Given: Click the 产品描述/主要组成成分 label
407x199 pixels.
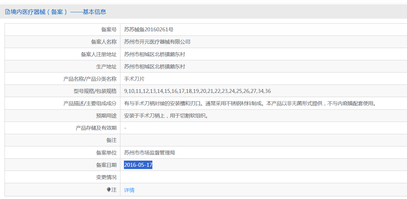Looking at the screenshot, I should pyautogui.click(x=90, y=103).
